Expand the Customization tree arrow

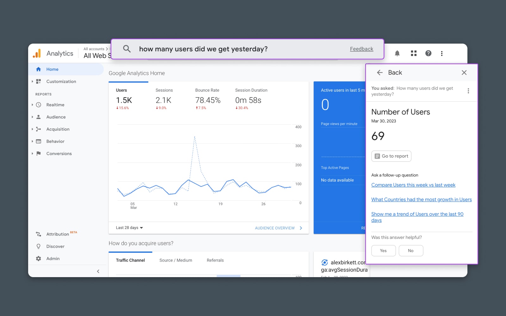32,82
